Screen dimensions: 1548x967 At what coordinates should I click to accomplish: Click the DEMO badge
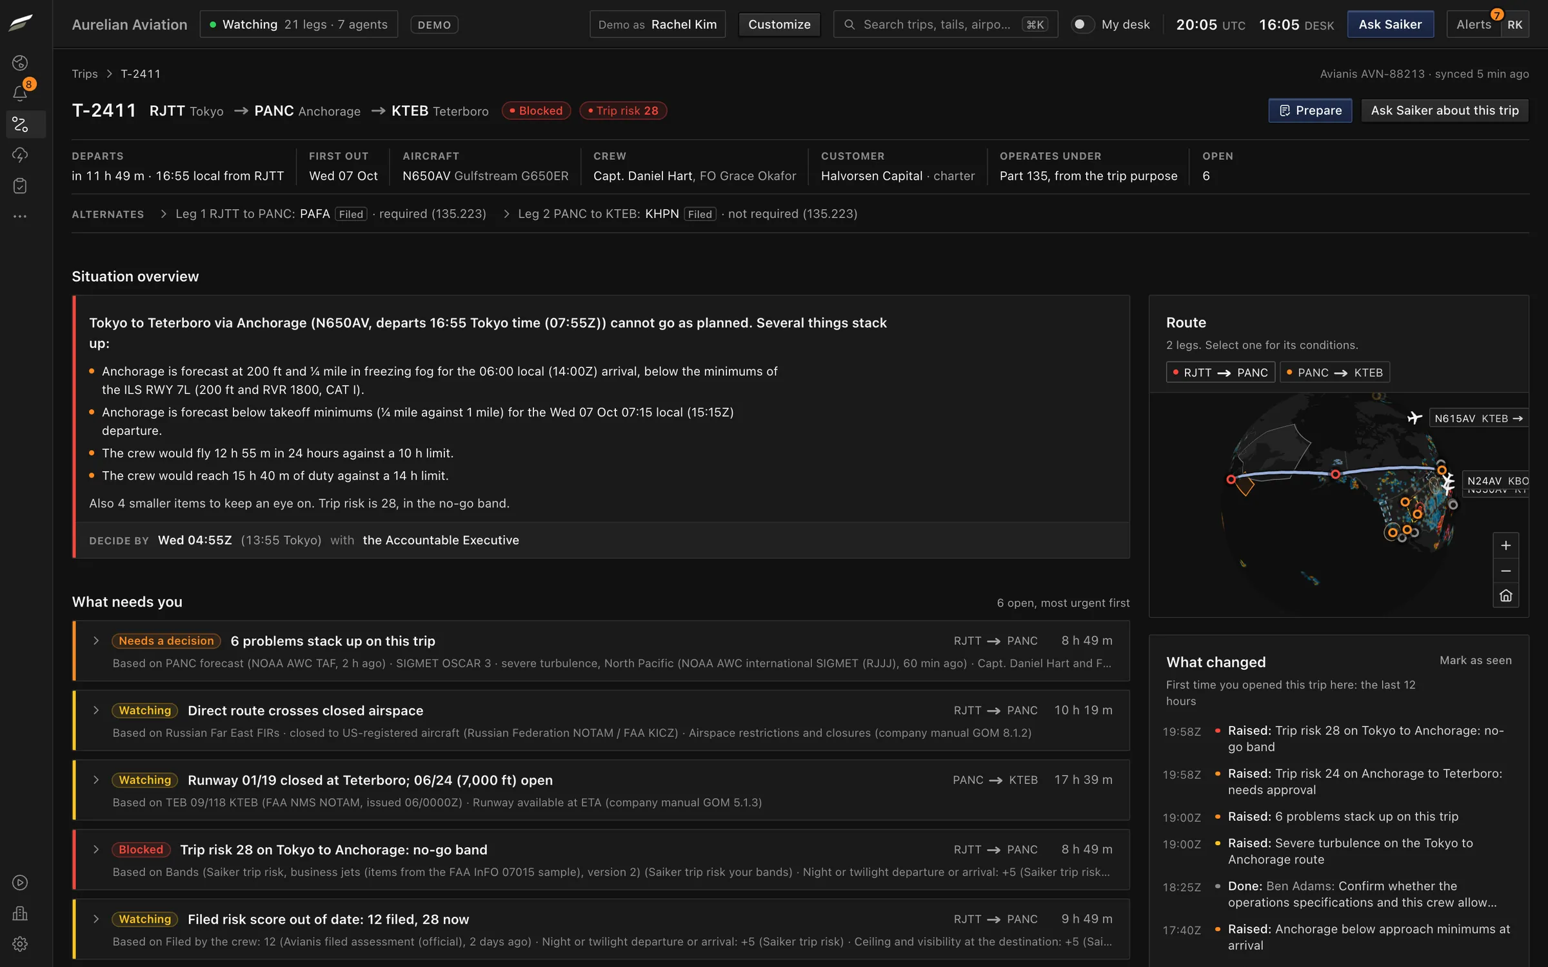(x=434, y=24)
